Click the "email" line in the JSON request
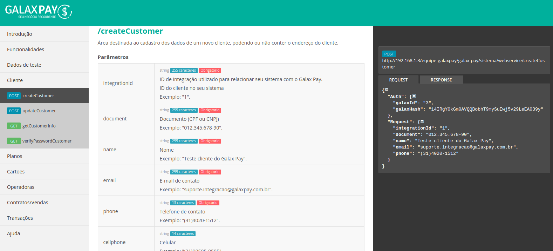Image resolution: width=553 pixels, height=251 pixels. click(x=456, y=147)
